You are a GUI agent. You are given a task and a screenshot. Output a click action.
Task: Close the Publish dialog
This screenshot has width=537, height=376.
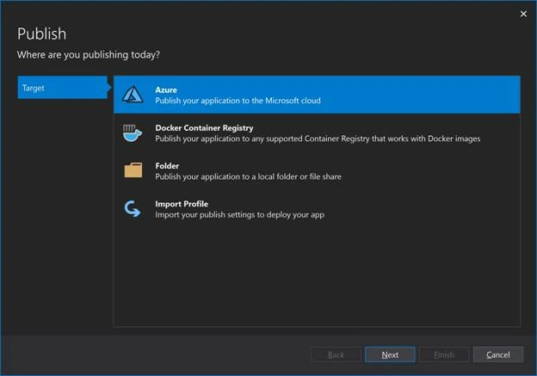(x=523, y=14)
